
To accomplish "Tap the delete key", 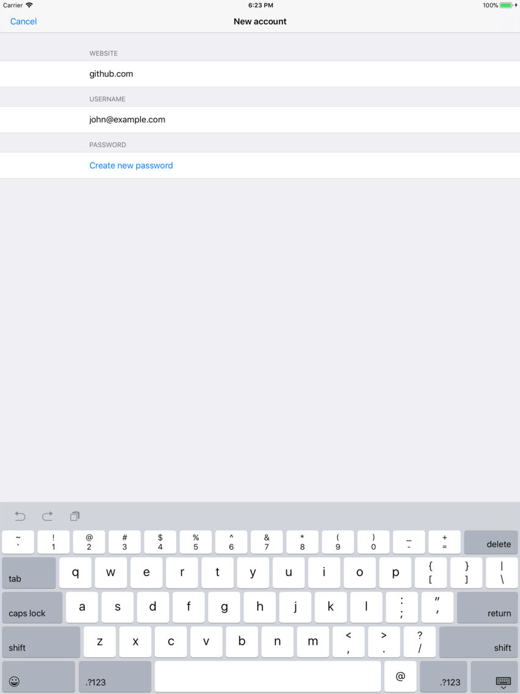I will coord(491,543).
